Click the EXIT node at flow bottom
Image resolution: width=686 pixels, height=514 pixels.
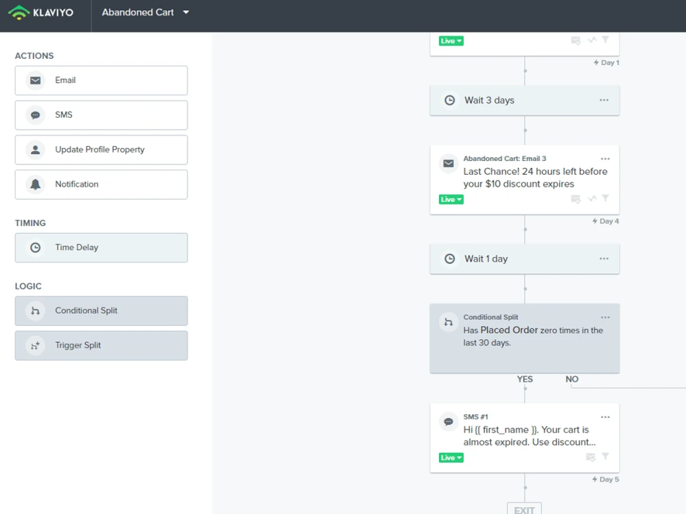click(x=524, y=509)
